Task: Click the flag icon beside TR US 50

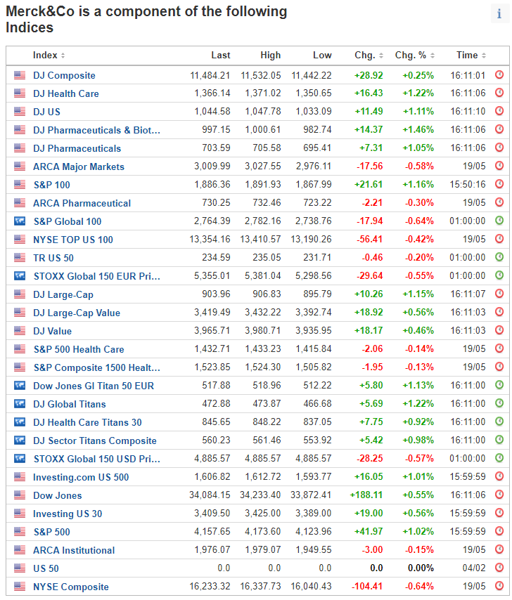Action: [19, 258]
